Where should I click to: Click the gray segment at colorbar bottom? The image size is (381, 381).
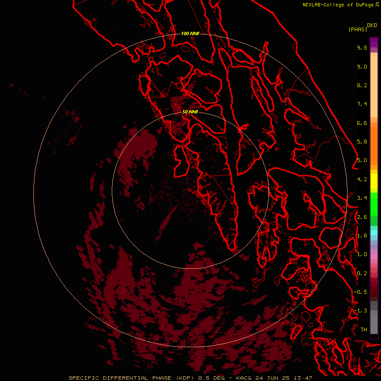(x=374, y=322)
